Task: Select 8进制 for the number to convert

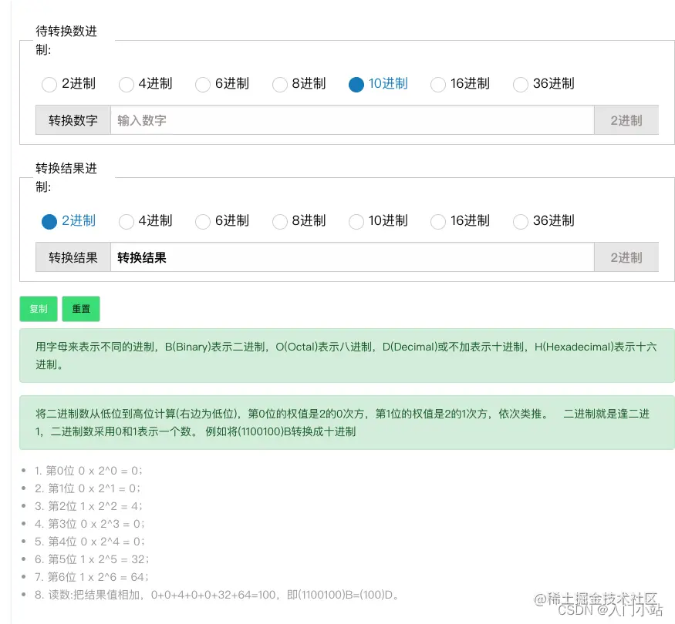Action: 279,85
